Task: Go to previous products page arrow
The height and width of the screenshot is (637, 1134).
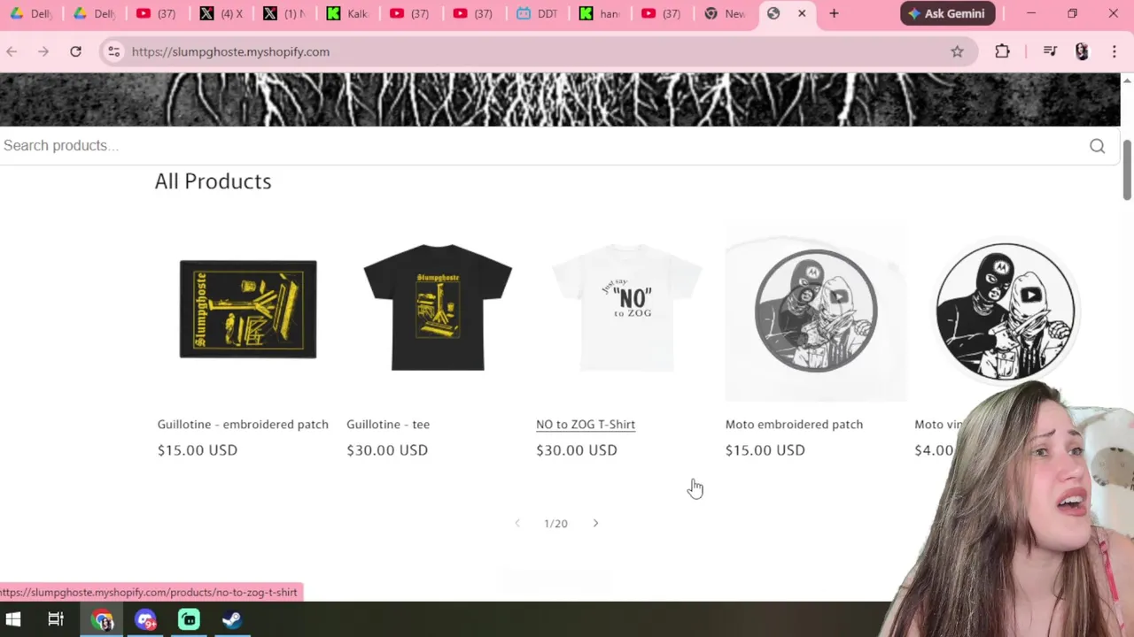Action: tap(517, 523)
